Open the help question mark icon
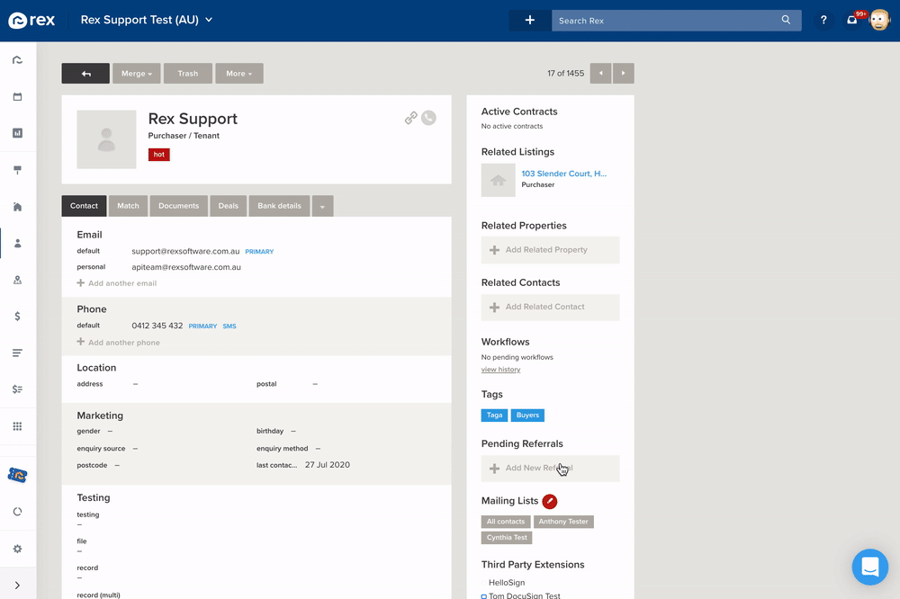 (823, 20)
